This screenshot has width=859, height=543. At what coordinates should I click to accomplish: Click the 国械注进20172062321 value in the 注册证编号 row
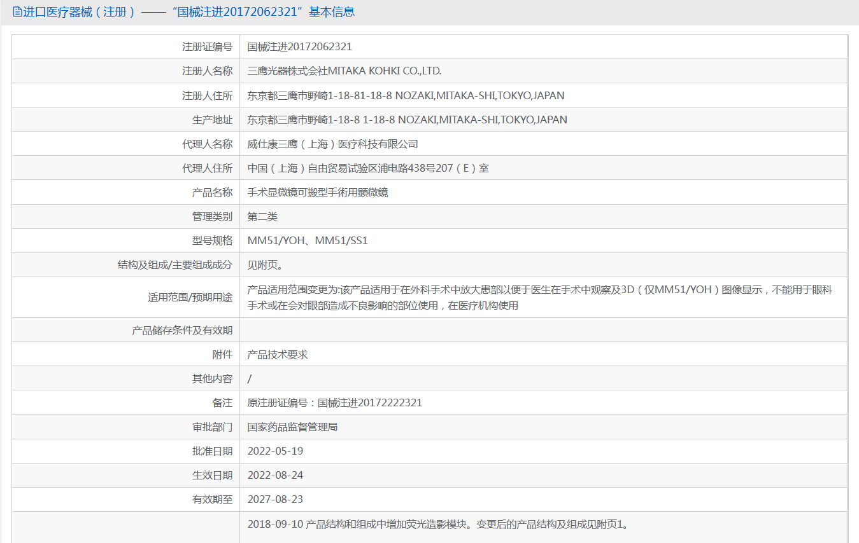300,47
